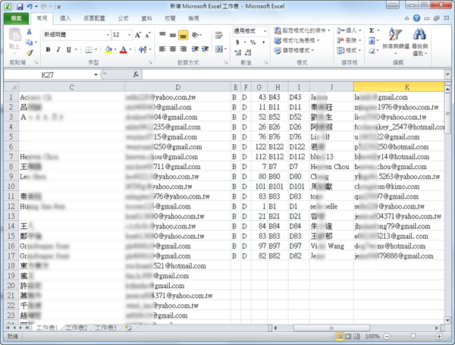Click Format button in cells group

pyautogui.click(x=349, y=51)
